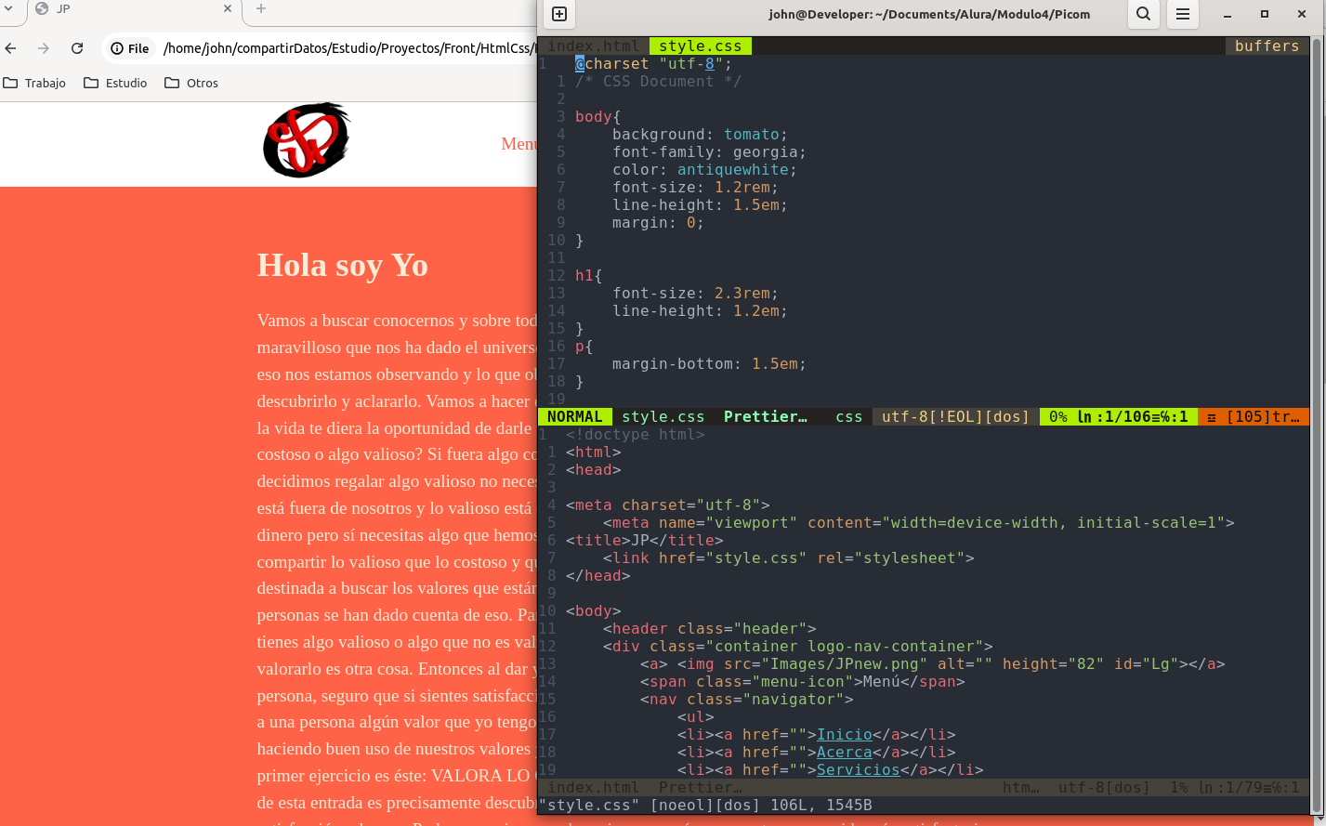Viewport: 1326px width, 826px height.
Task: Click the 2.3rem font-size value
Action: (x=742, y=294)
